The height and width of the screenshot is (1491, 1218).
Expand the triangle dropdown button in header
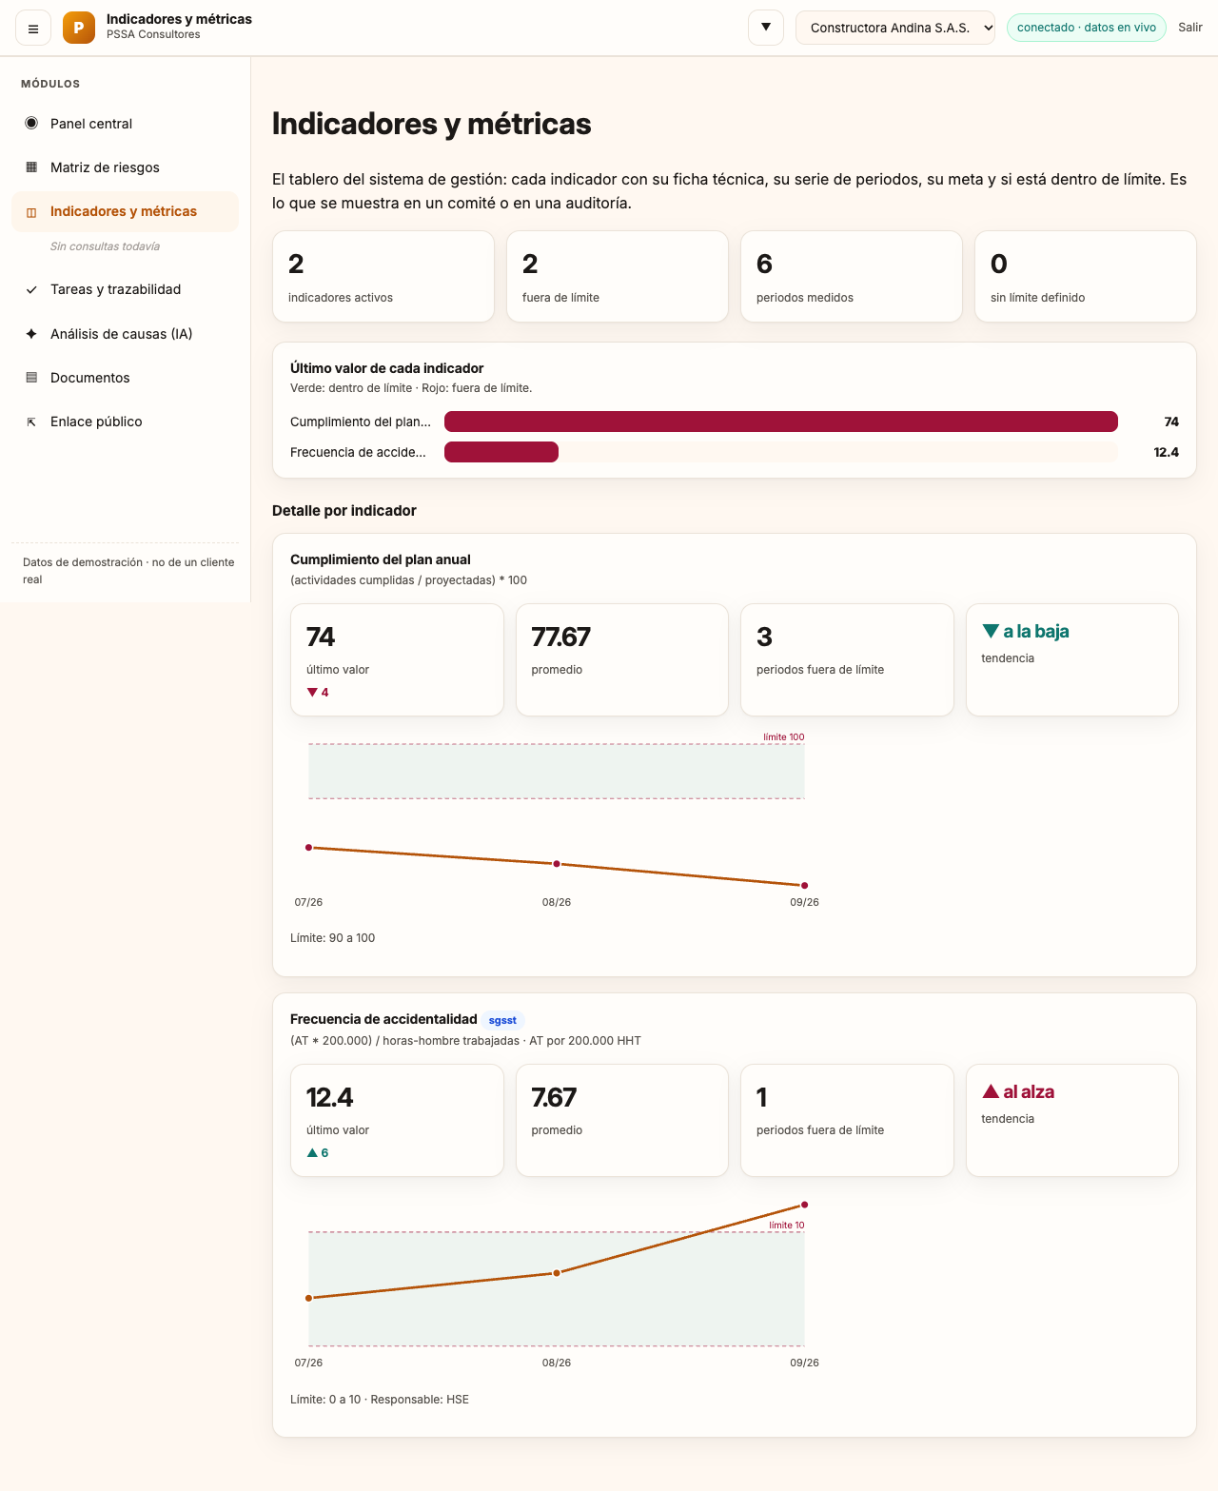[x=766, y=28]
